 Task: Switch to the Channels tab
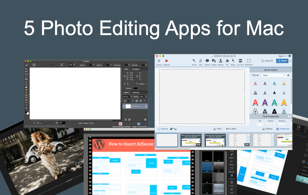coord(136,92)
